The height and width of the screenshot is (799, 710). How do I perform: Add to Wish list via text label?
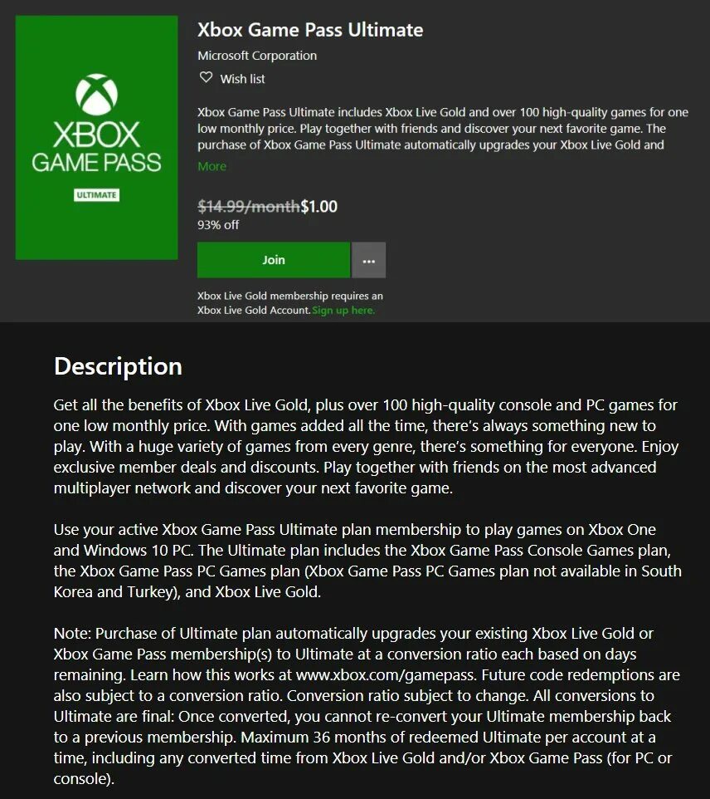pos(242,79)
